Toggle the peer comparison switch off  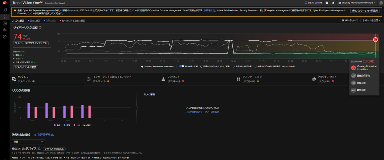click(x=182, y=66)
